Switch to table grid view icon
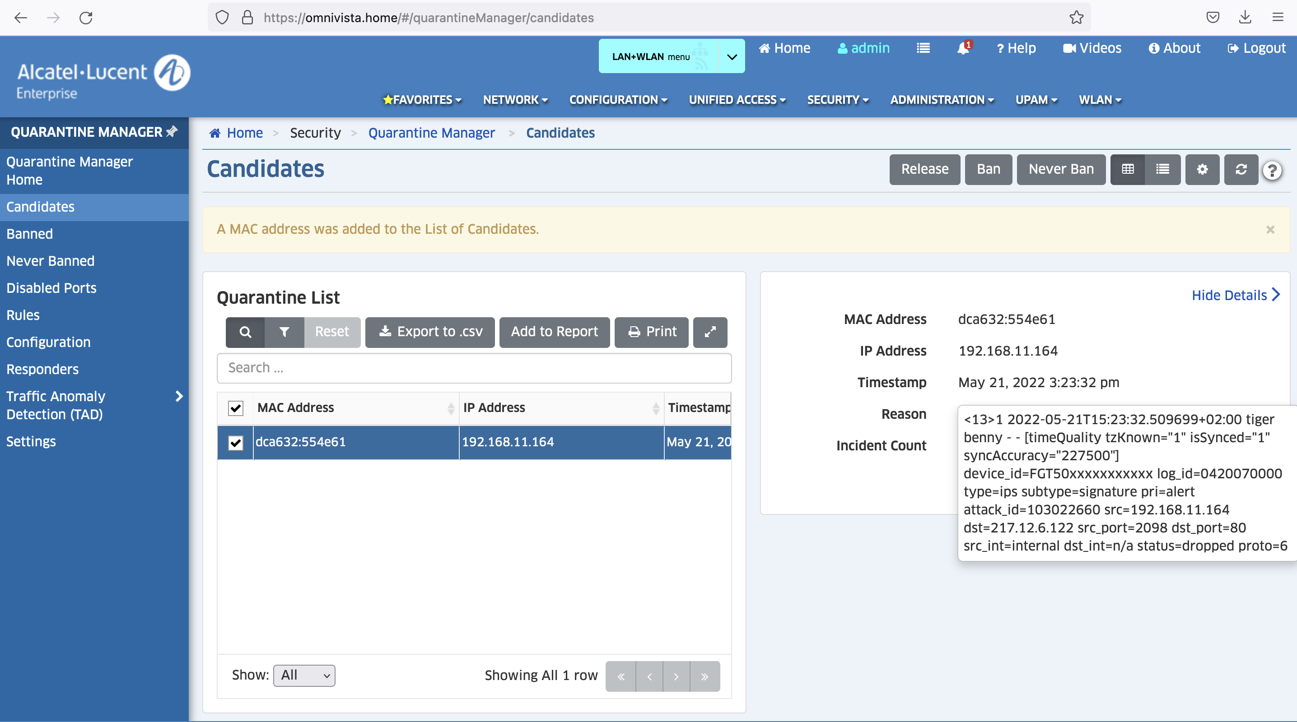This screenshot has width=1297, height=722. tap(1127, 169)
